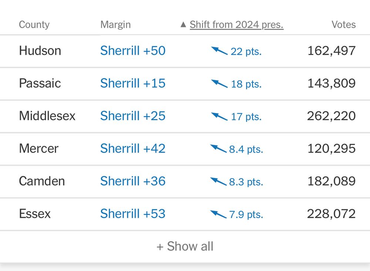Select the Sherrill +42 margin for Mercer
Viewport: 370px width, 271px height.
click(x=133, y=149)
